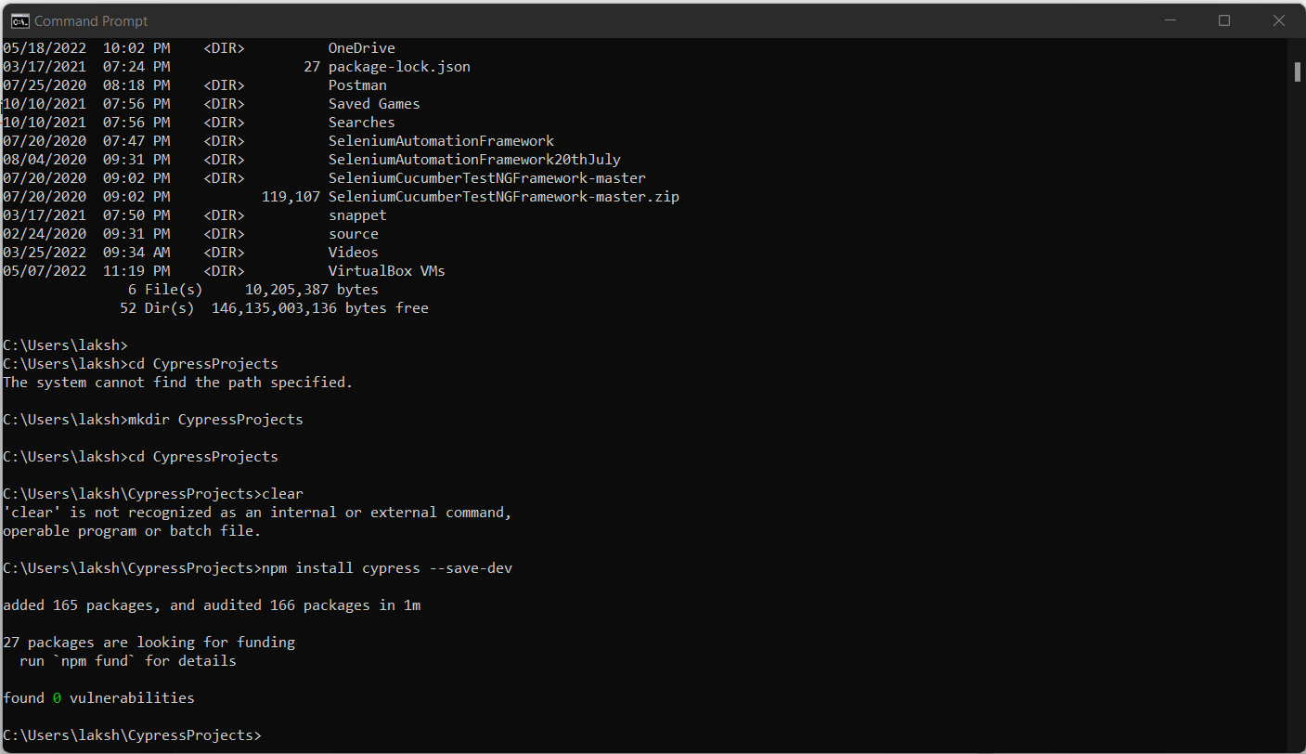
Task: Click the npm install cypress --save-dev command
Action: (x=387, y=568)
